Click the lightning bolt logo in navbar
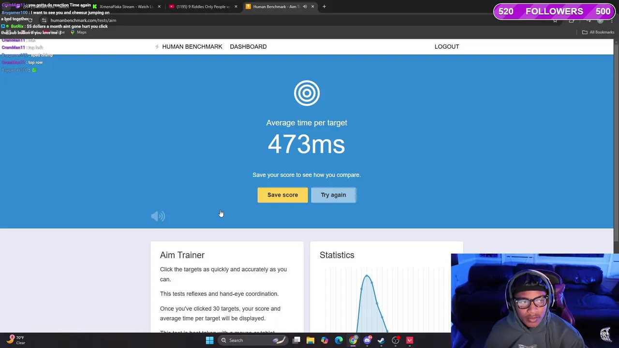This screenshot has width=619, height=348. [x=157, y=46]
